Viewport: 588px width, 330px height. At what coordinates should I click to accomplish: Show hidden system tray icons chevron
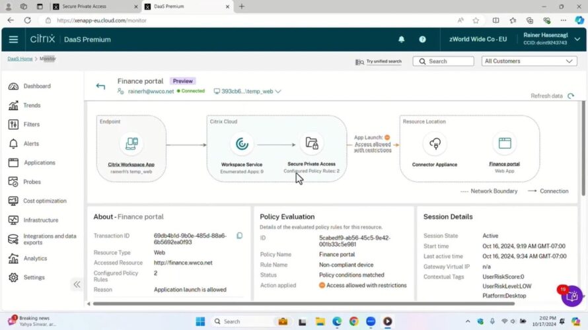pos(468,321)
